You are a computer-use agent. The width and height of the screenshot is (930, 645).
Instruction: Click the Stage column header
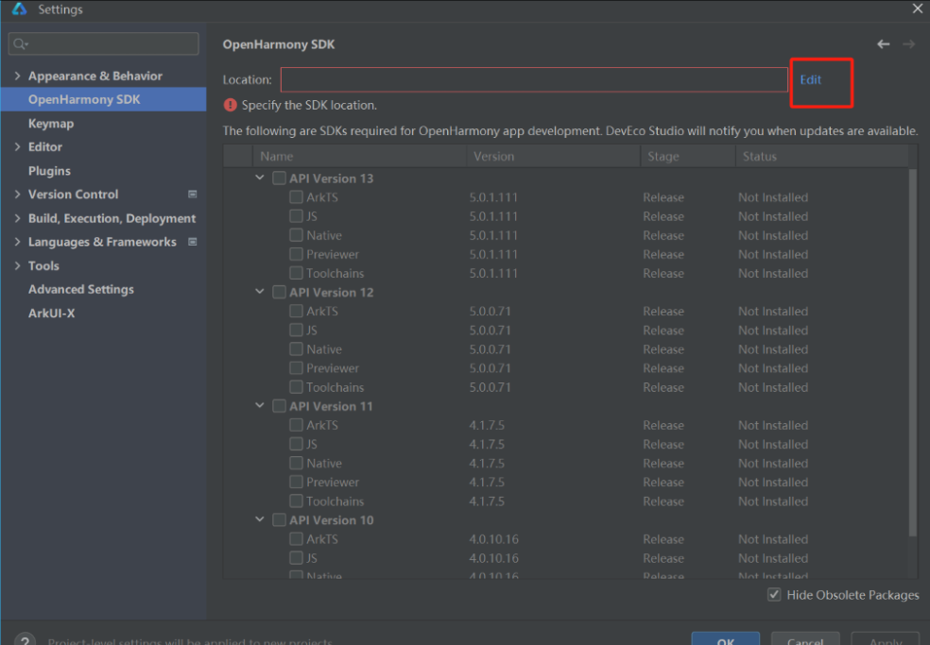pyautogui.click(x=688, y=156)
